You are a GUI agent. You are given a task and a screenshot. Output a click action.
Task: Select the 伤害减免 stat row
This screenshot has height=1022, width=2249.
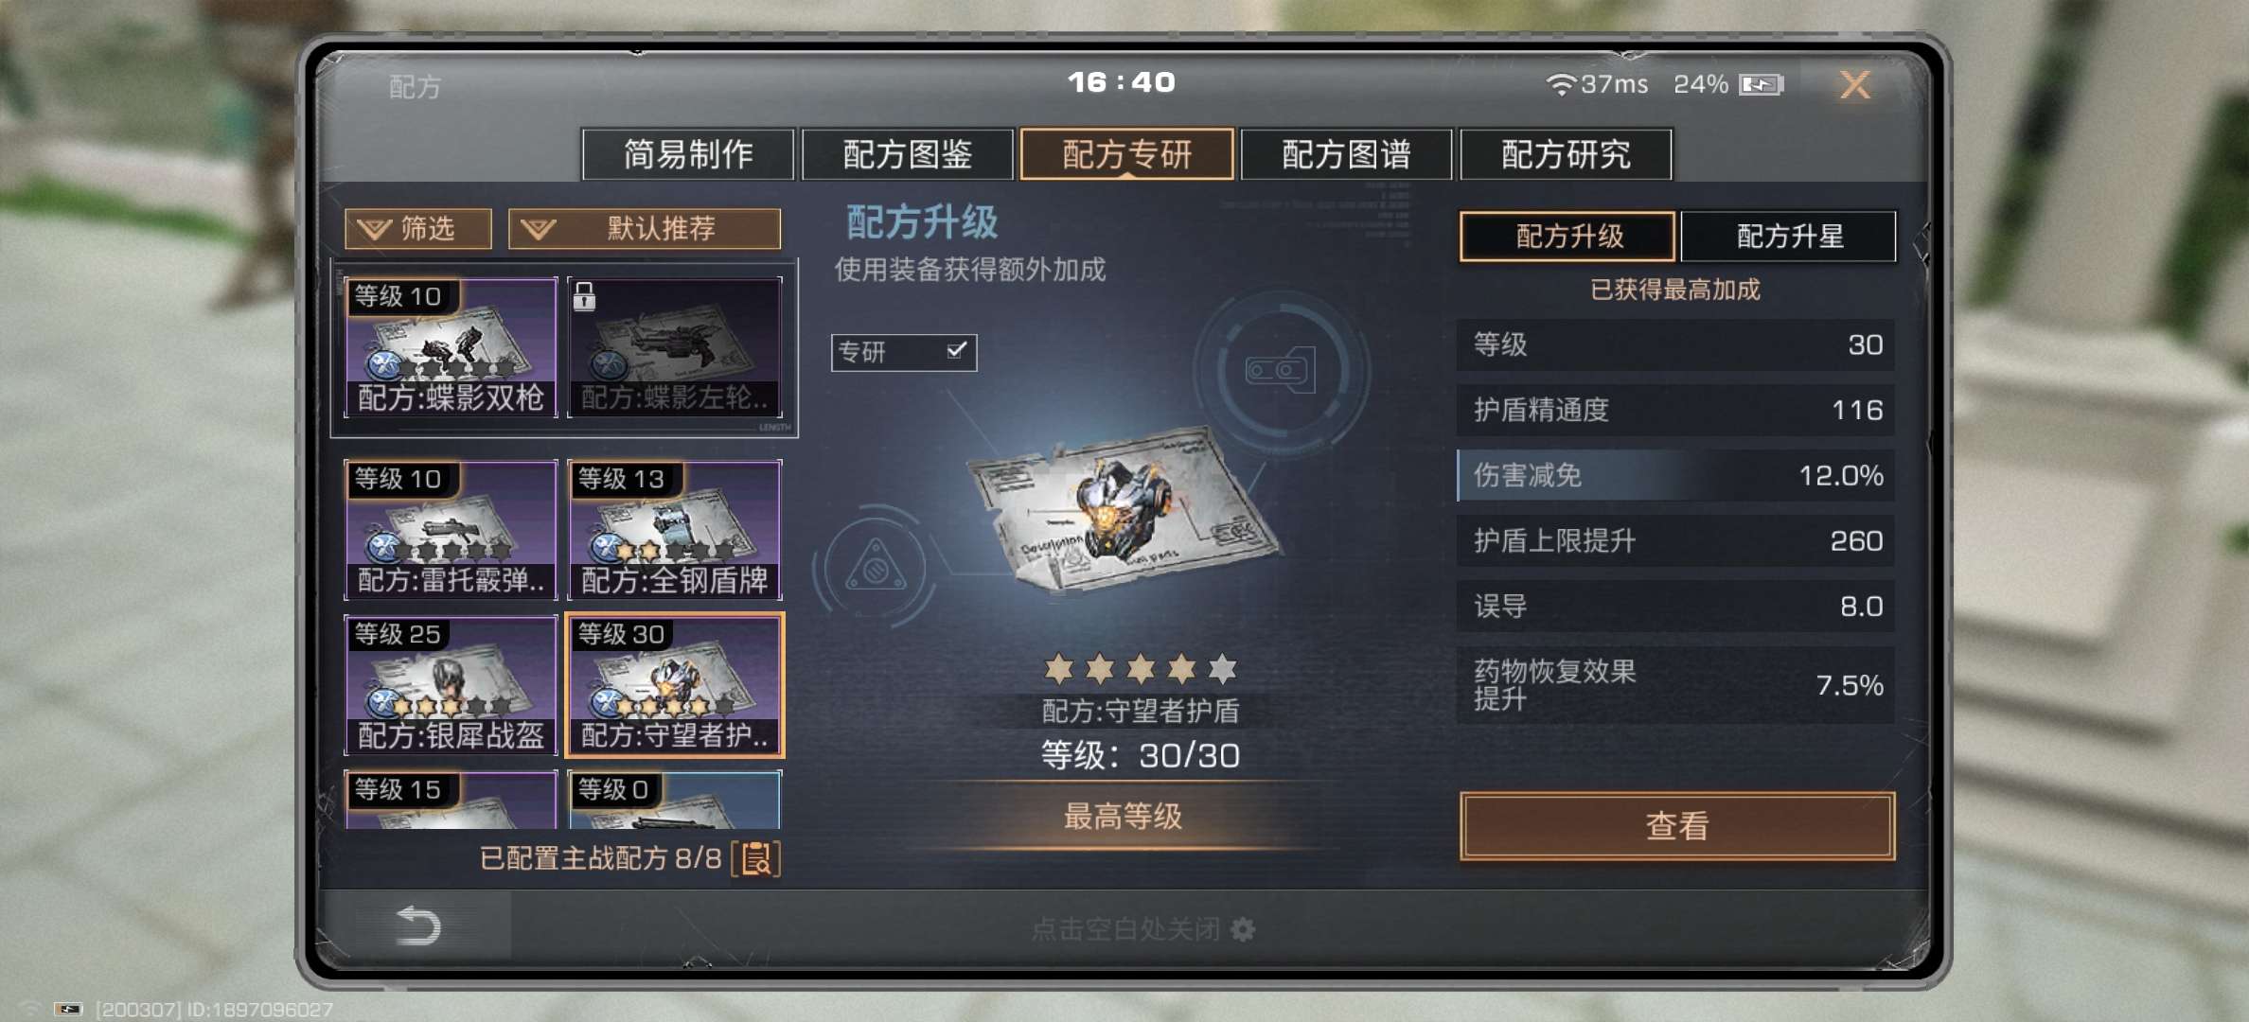tap(1675, 475)
